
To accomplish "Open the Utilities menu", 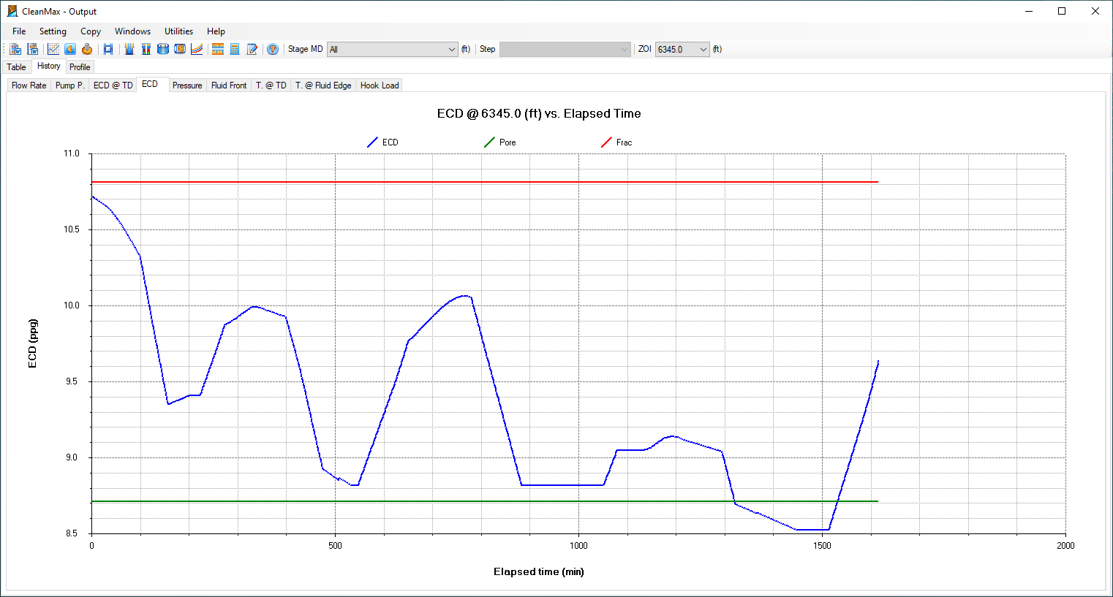I will click(178, 31).
